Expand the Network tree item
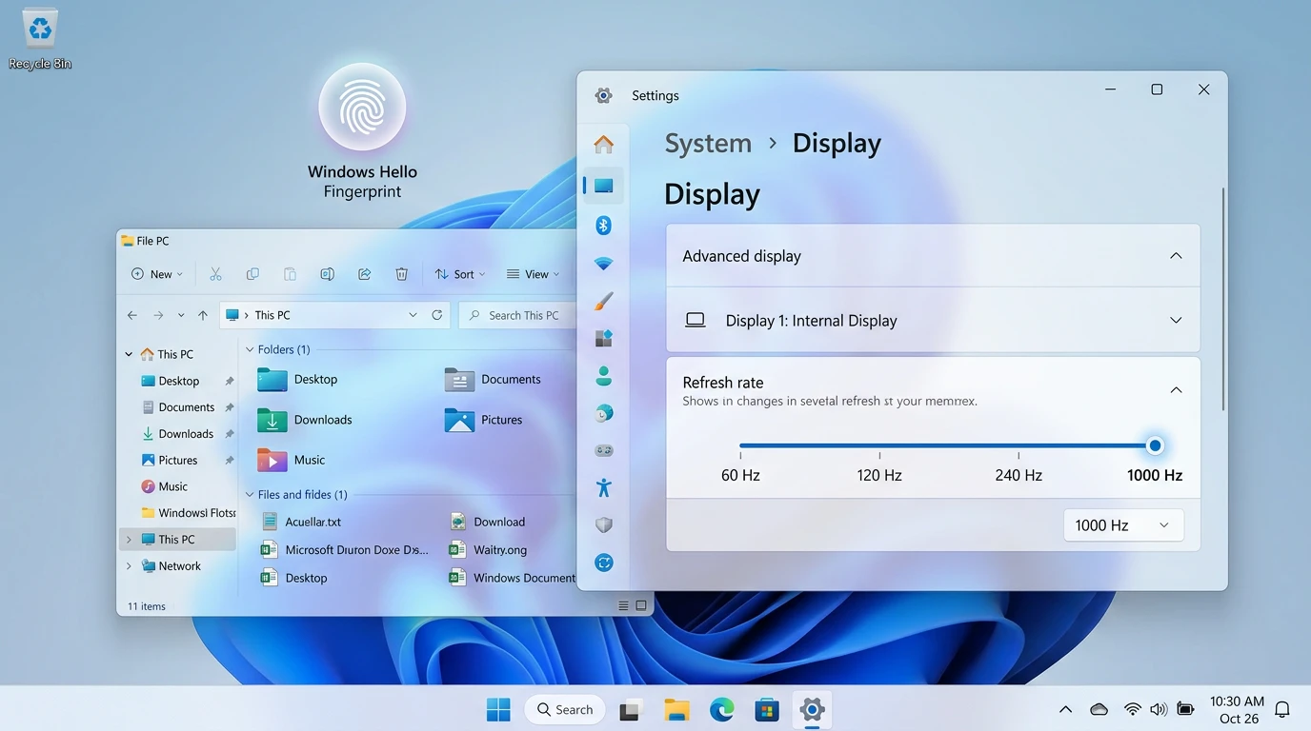Image resolution: width=1311 pixels, height=731 pixels. pos(130,565)
